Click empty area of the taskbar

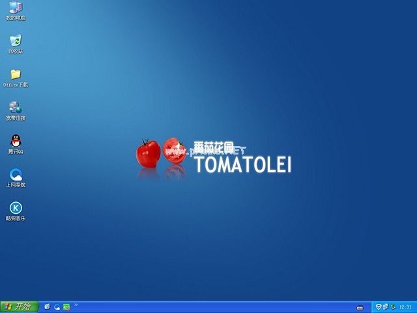pos(215,306)
